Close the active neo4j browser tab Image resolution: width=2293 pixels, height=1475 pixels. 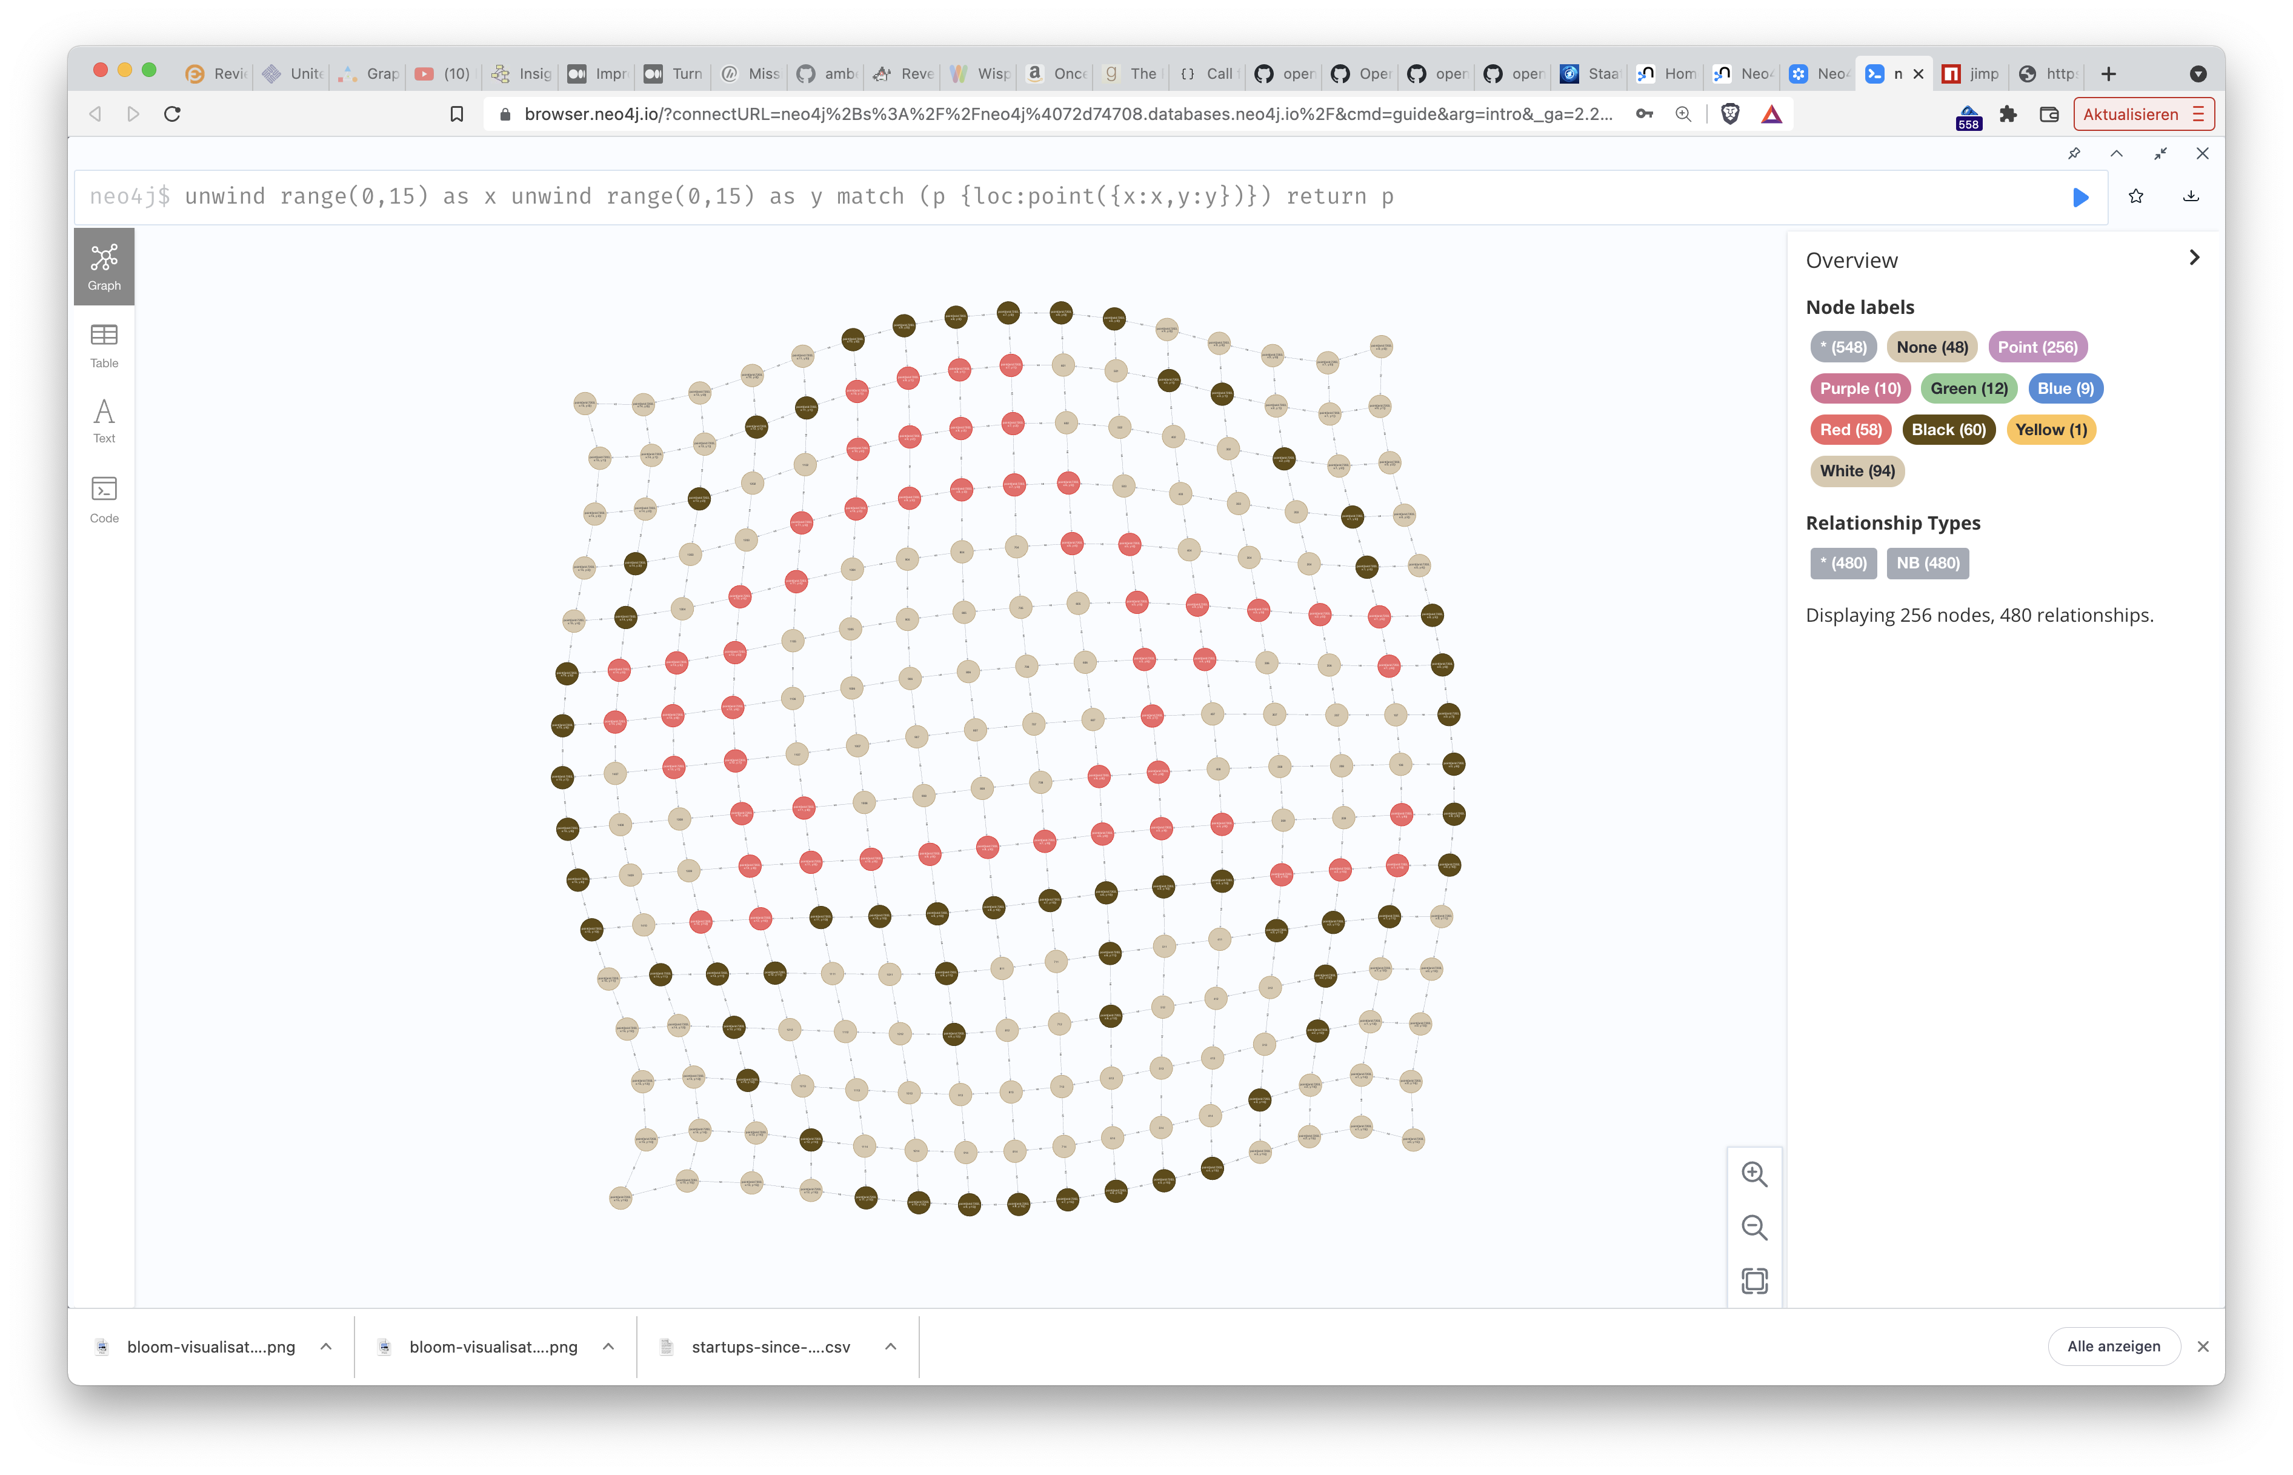click(x=1917, y=74)
